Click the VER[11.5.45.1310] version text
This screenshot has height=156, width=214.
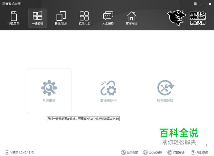[x=23, y=153]
